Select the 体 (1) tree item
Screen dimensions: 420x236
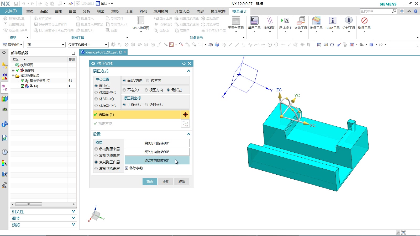click(34, 86)
